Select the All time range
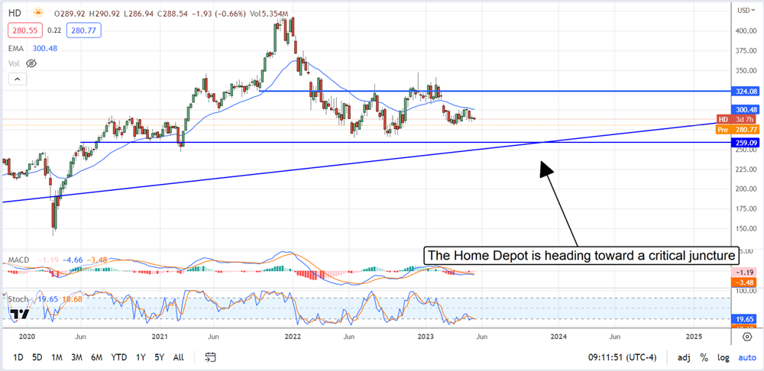764x371 pixels. (178, 357)
